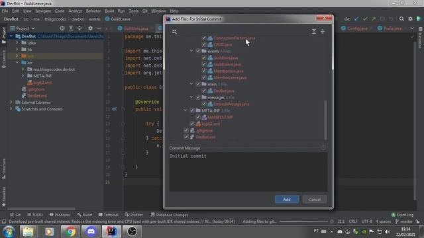
Task: Hide the Project tool window
Action: [x=99, y=28]
